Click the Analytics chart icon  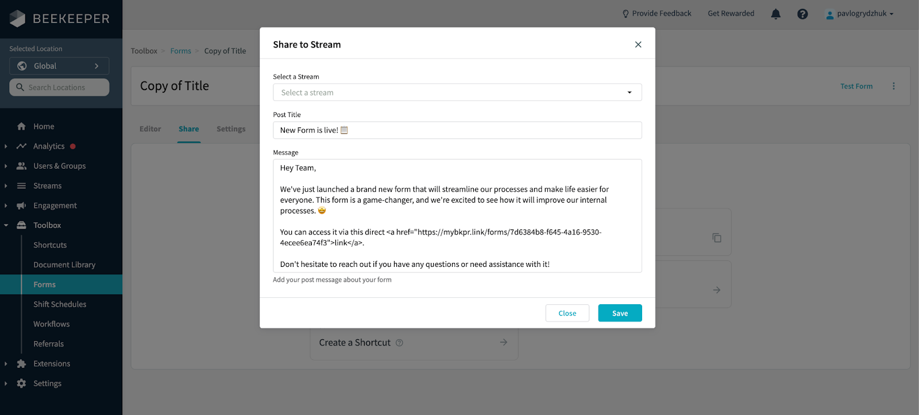click(21, 146)
